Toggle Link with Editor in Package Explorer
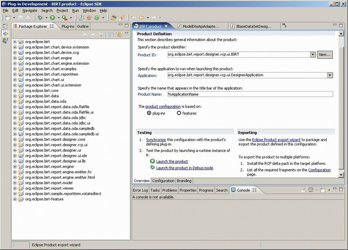The height and width of the screenshot is (250, 348). tap(119, 35)
